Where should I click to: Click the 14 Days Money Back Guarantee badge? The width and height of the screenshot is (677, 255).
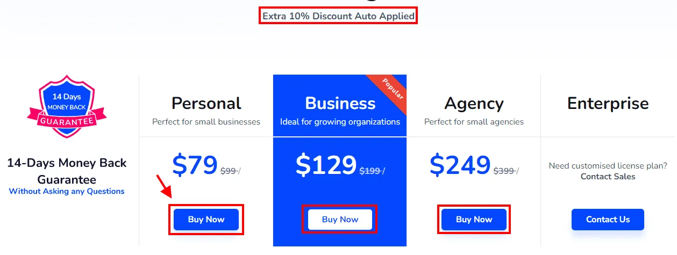click(x=67, y=106)
